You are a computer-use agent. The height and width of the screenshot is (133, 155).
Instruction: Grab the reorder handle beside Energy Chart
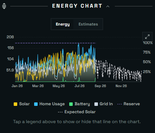click(4, 6)
